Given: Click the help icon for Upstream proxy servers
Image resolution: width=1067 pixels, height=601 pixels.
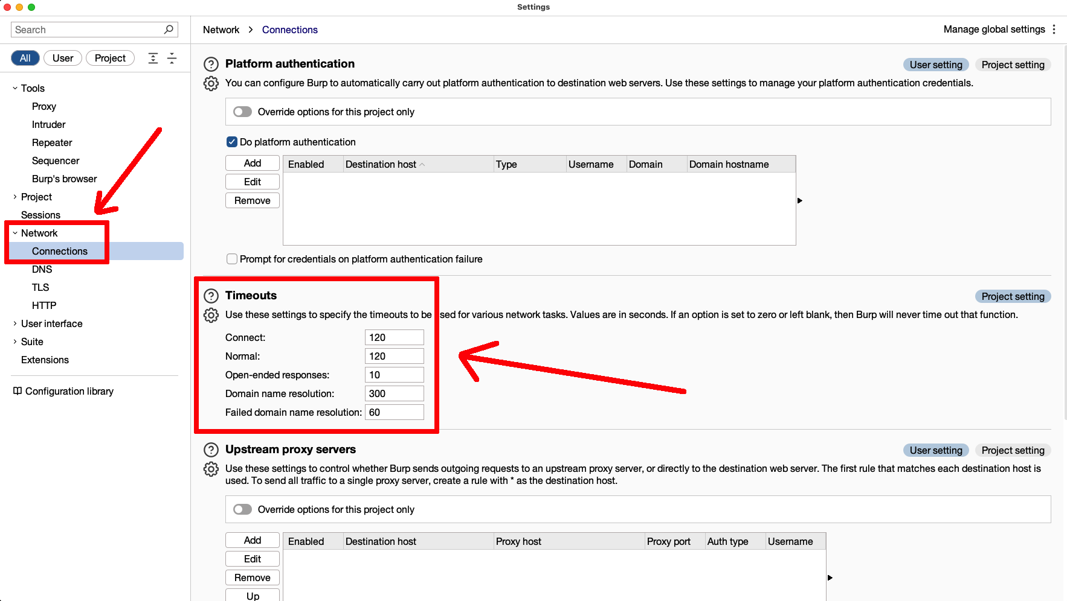Looking at the screenshot, I should (211, 450).
